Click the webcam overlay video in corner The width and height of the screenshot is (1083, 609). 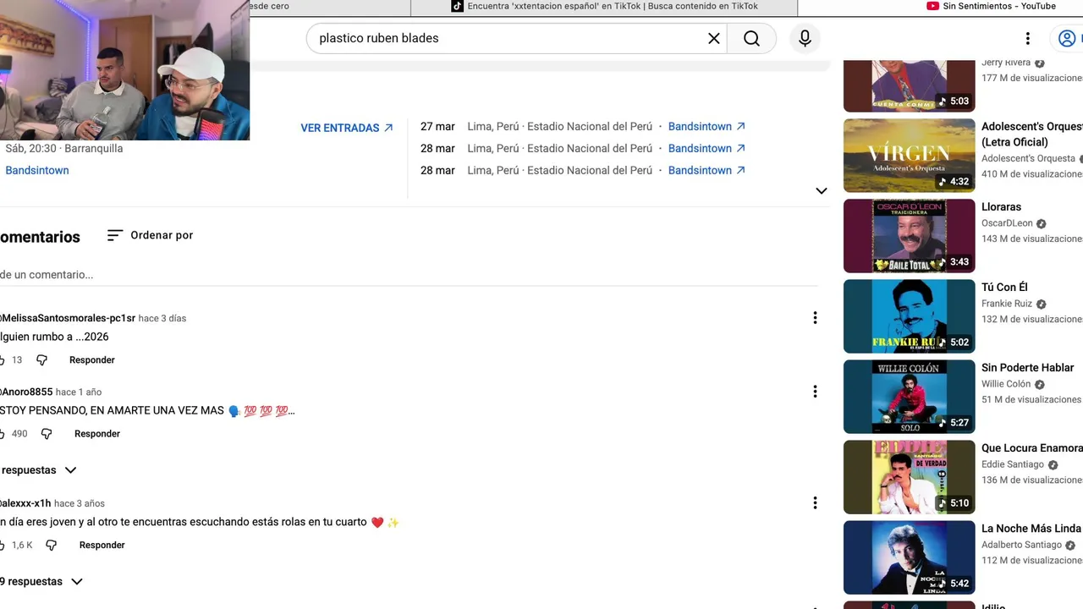tap(124, 70)
